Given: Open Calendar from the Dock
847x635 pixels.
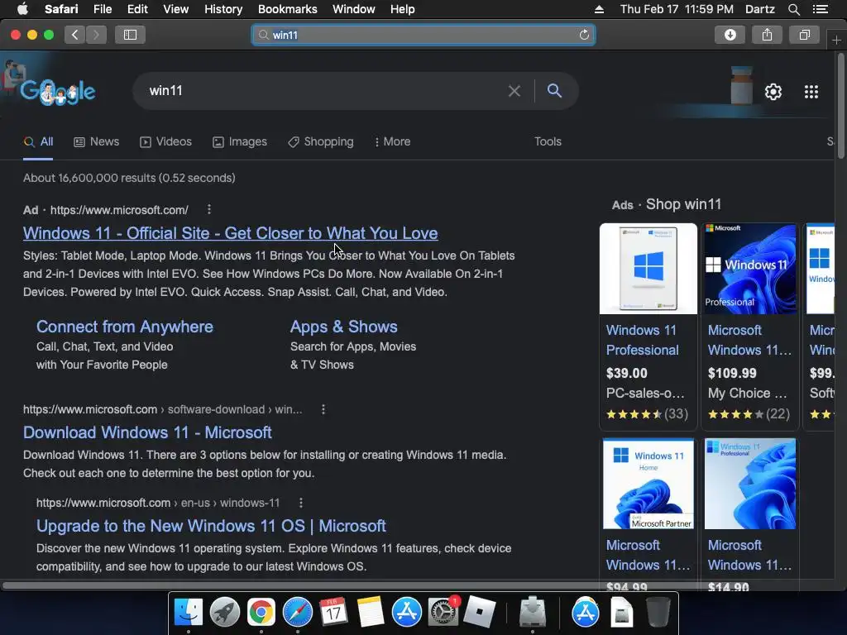Looking at the screenshot, I should 333,613.
